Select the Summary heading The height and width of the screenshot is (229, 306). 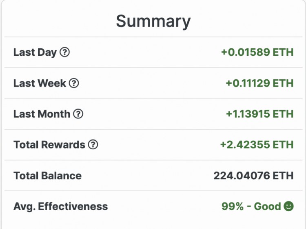click(153, 21)
